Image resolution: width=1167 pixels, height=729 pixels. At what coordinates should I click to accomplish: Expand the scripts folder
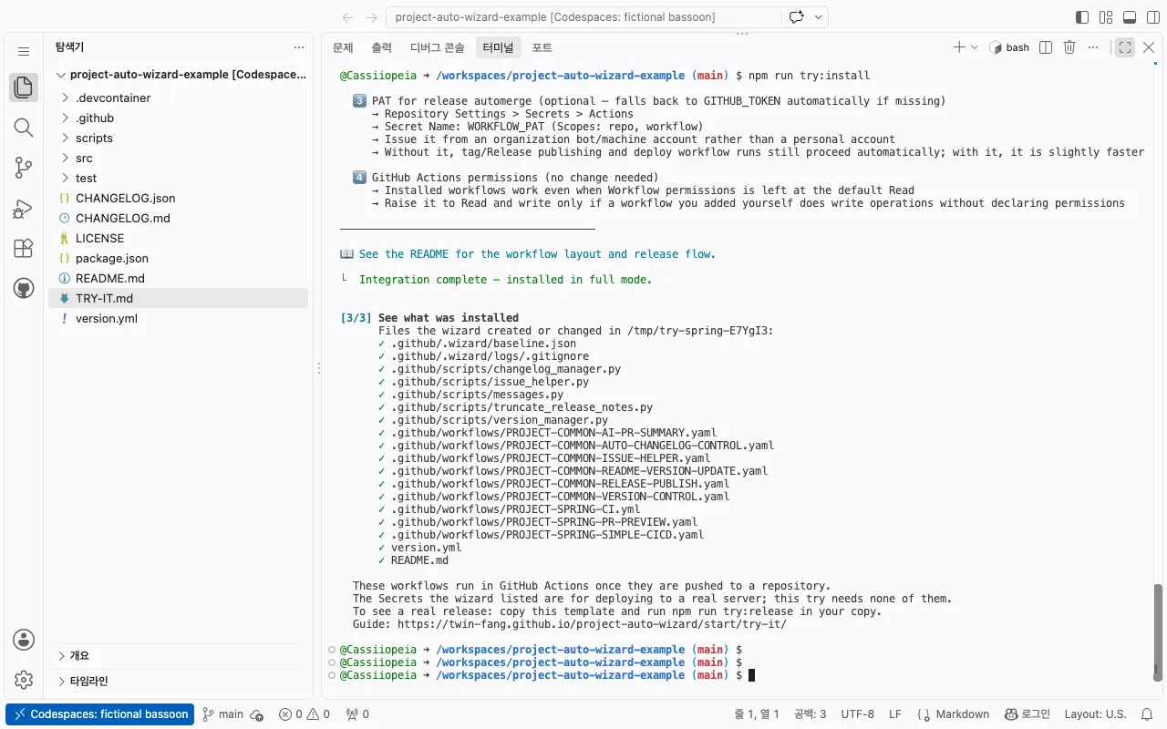pyautogui.click(x=178, y=138)
